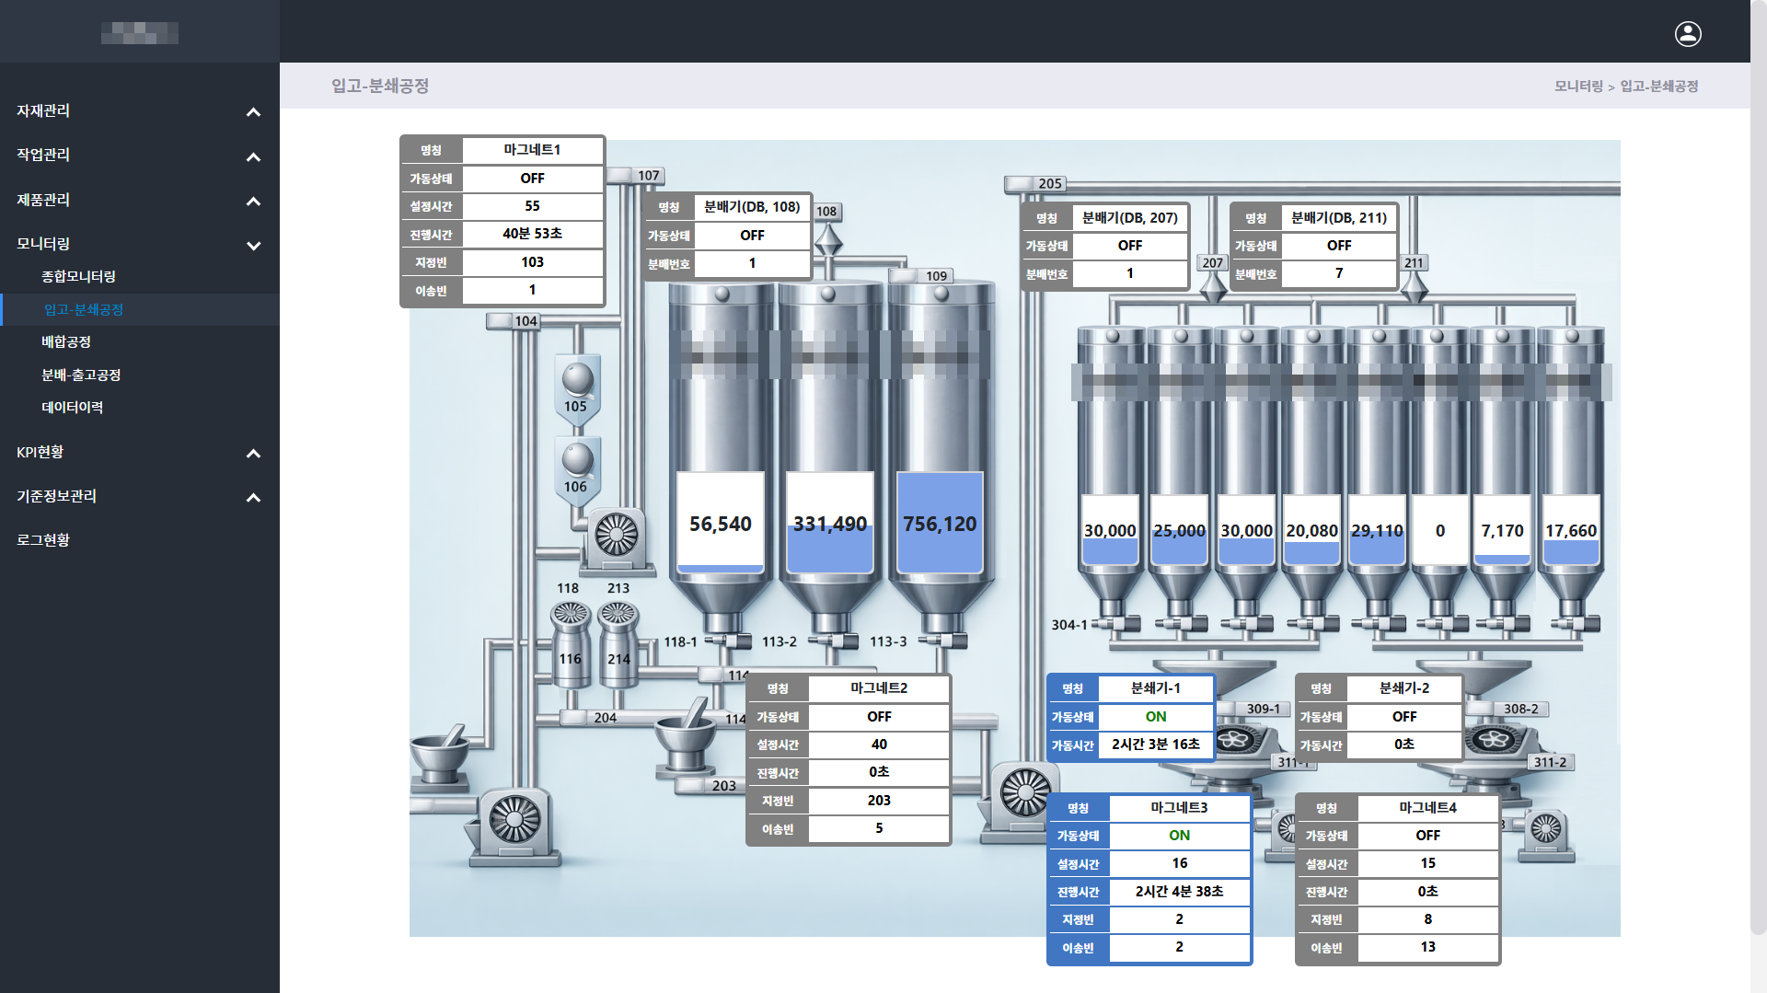The height and width of the screenshot is (993, 1767).
Task: Click the 모니터링 breadcrumb link
Action: point(1578,87)
